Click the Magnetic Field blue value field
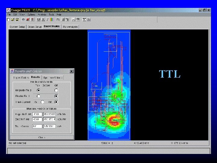217x163 pixels. (37, 114)
